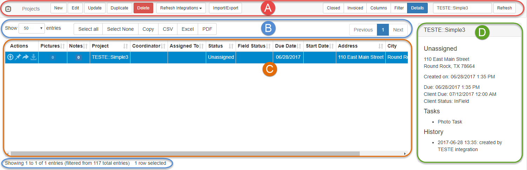Click the Showing 1 to 1 of 1 entries status text
The image size is (527, 170).
coord(67,163)
